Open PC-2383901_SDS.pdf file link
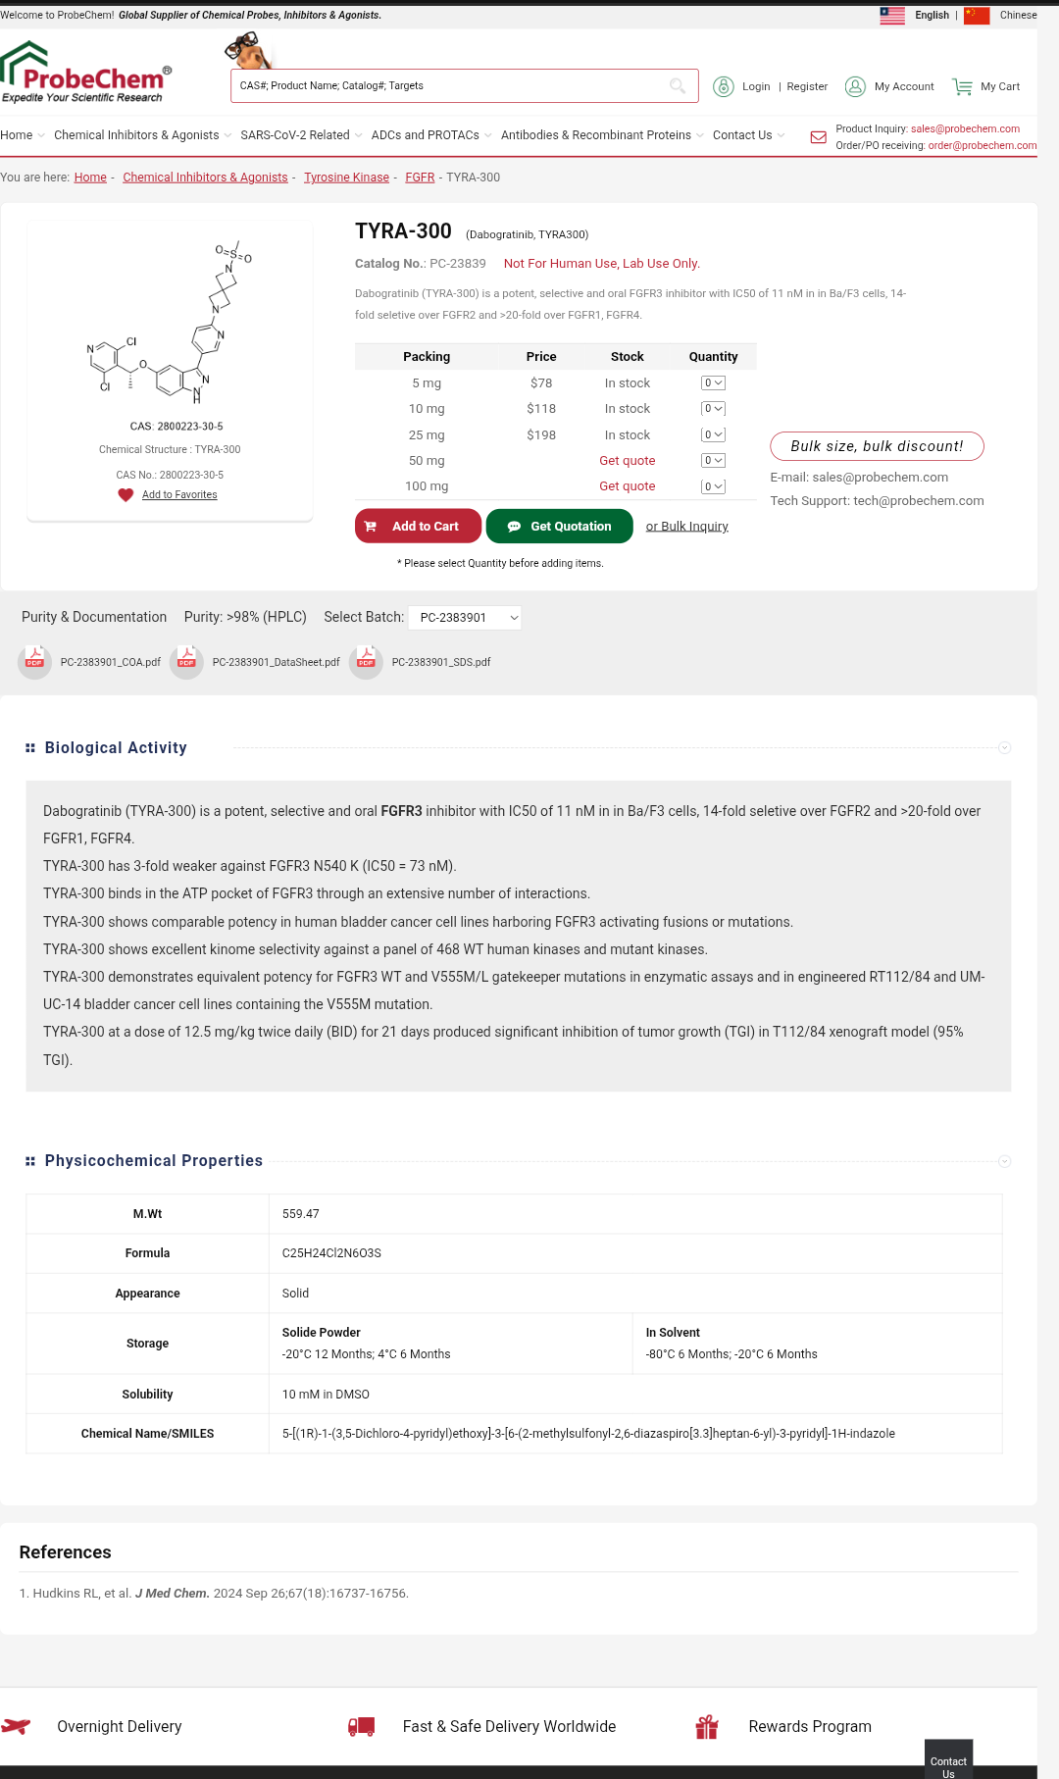Screen dimensions: 1059x1779 click(x=441, y=663)
